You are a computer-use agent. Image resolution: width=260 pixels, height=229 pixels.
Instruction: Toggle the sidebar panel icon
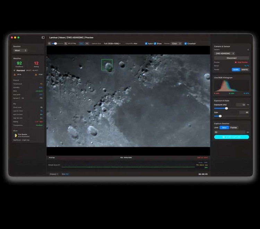(x=43, y=37)
